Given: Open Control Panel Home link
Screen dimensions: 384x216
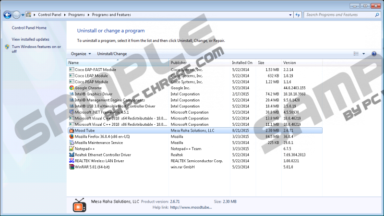Looking at the screenshot, I should point(28,28).
